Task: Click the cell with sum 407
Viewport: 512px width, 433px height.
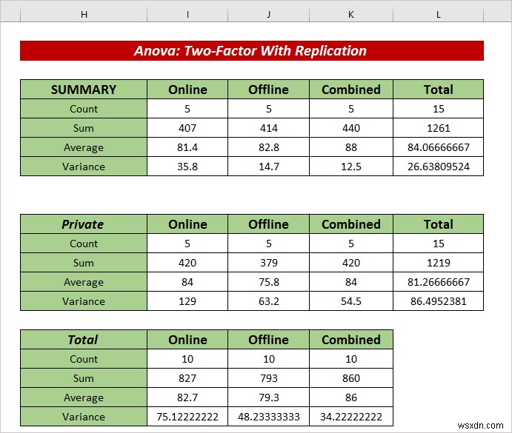Action: pyautogui.click(x=187, y=128)
